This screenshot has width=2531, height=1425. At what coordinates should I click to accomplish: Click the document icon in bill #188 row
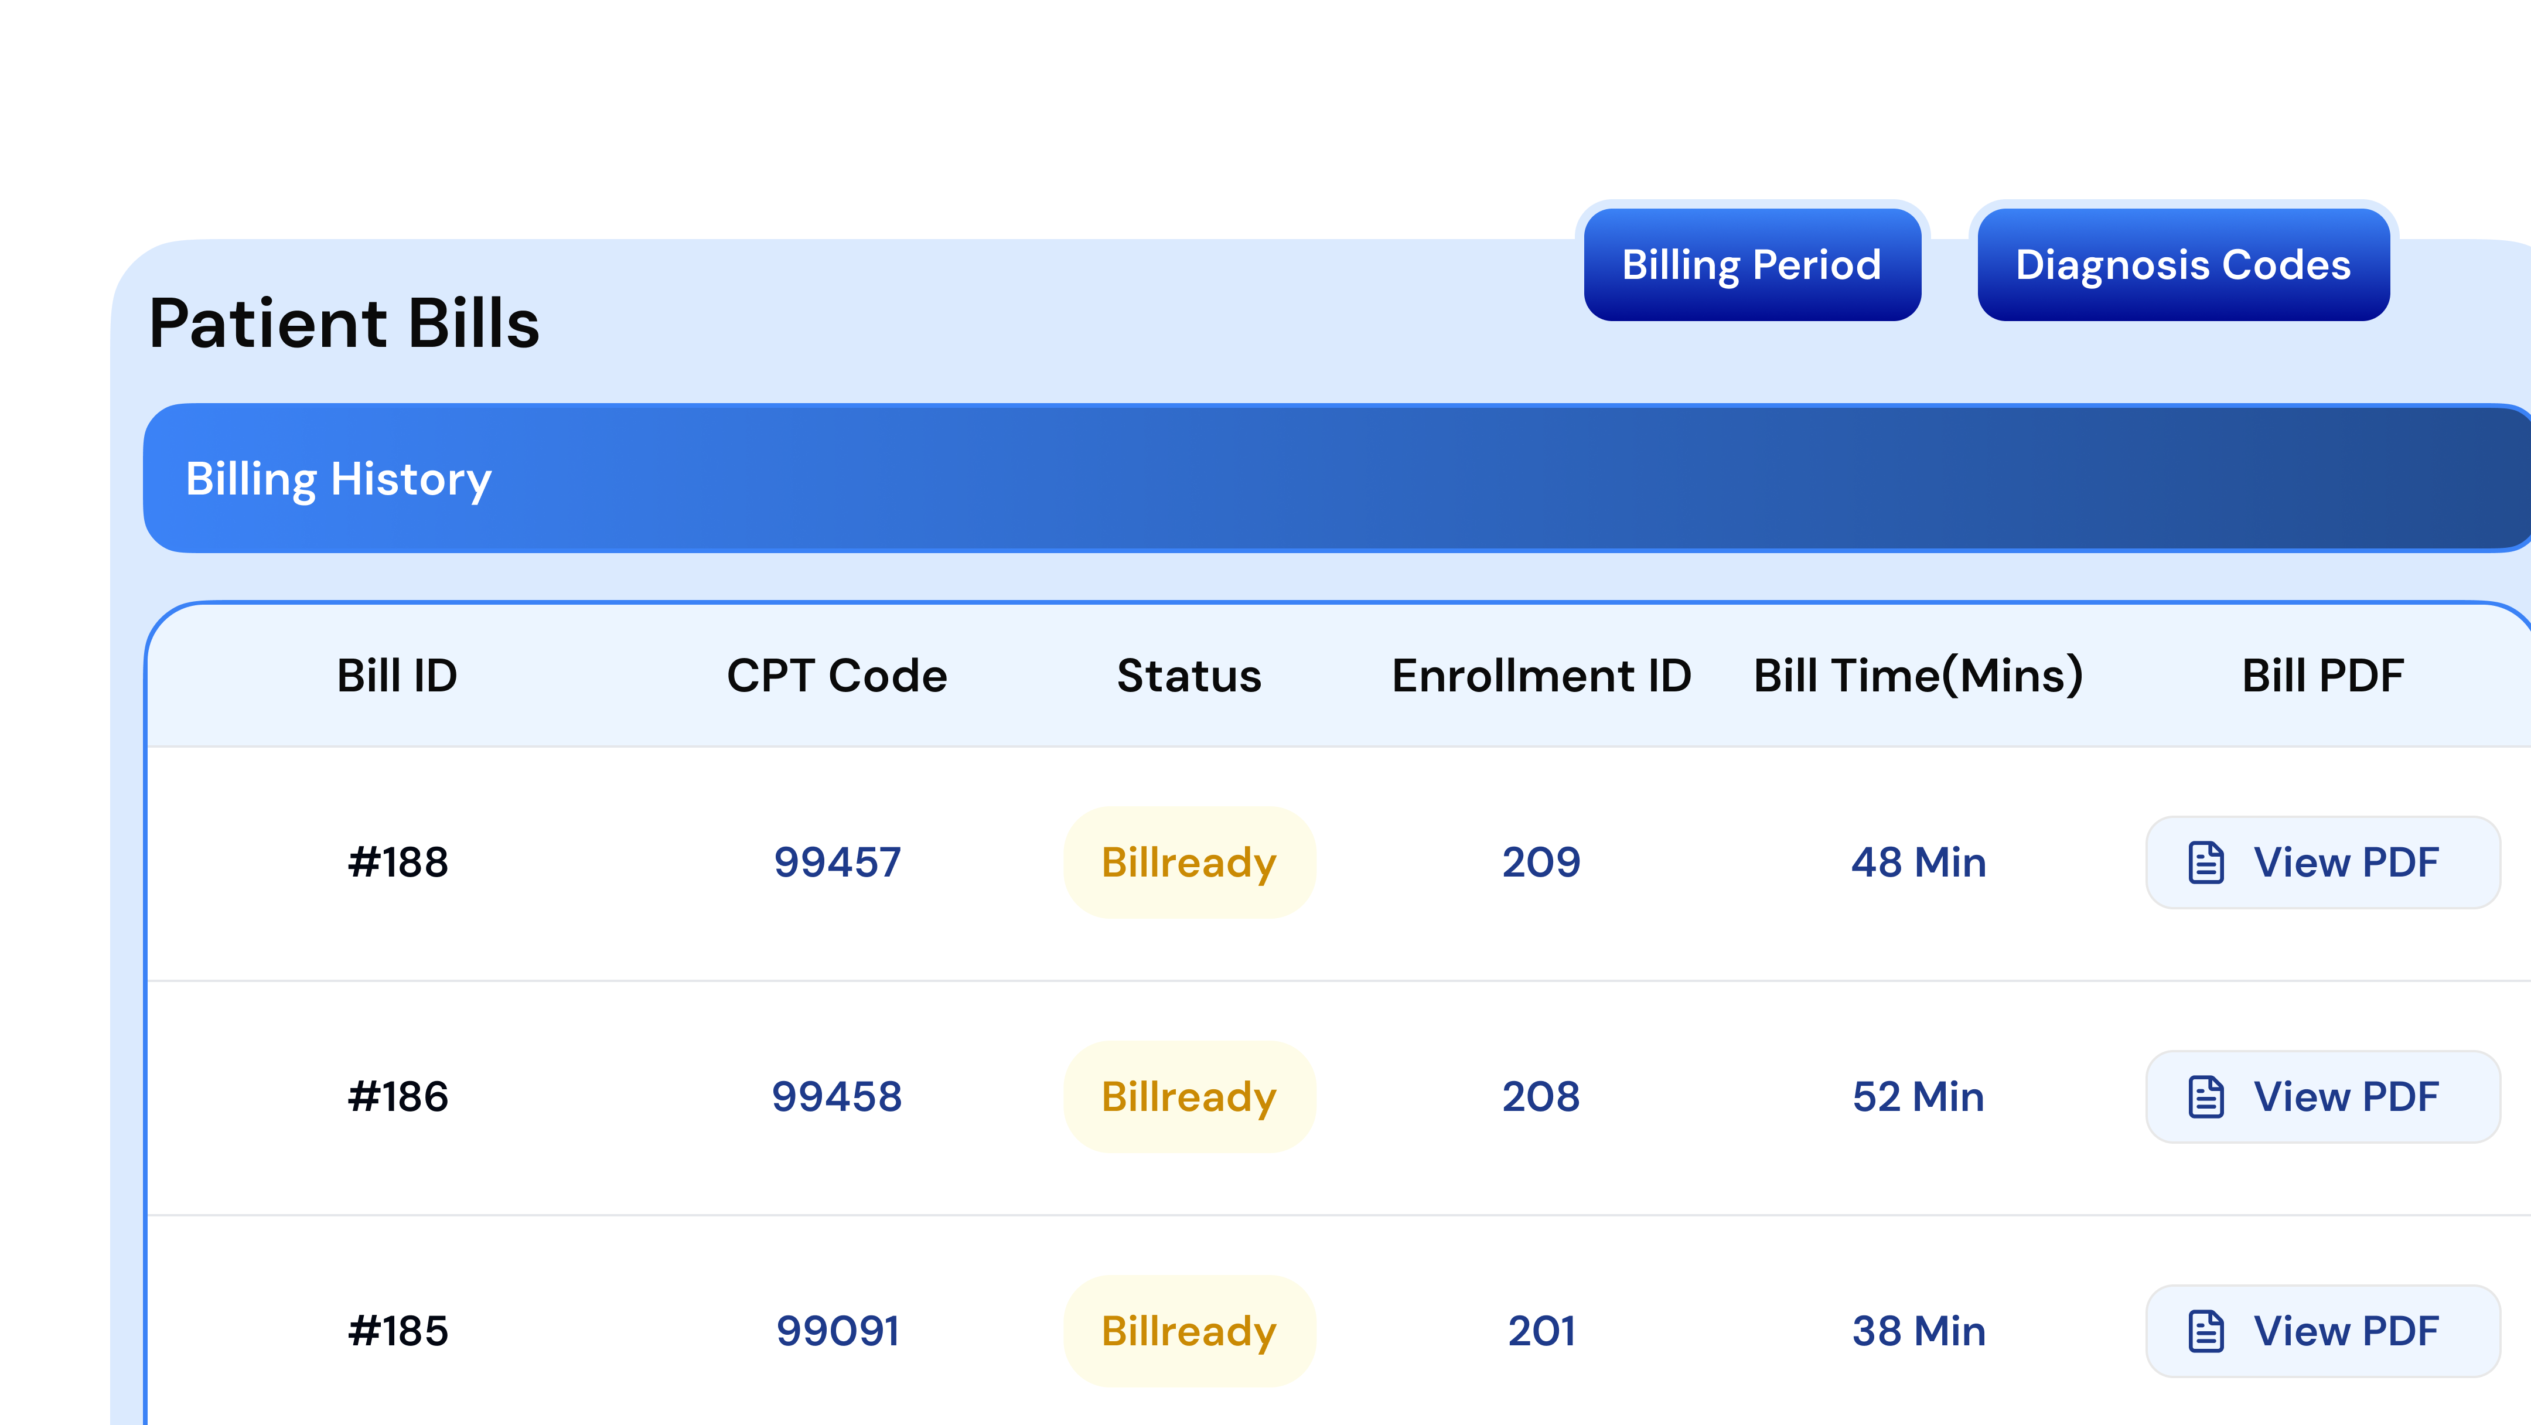(x=2206, y=862)
